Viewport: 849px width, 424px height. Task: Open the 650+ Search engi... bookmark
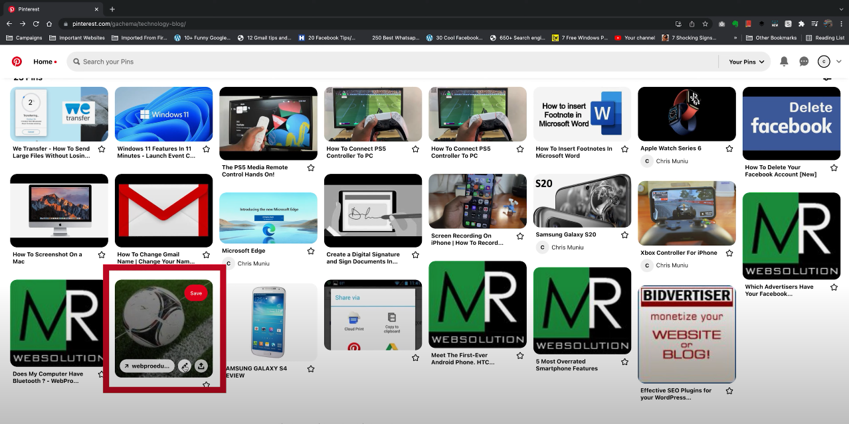tap(518, 38)
